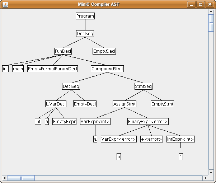Screen dimensions: 216x183
Task: Select the IntExpr<int> node
Action: [180, 139]
